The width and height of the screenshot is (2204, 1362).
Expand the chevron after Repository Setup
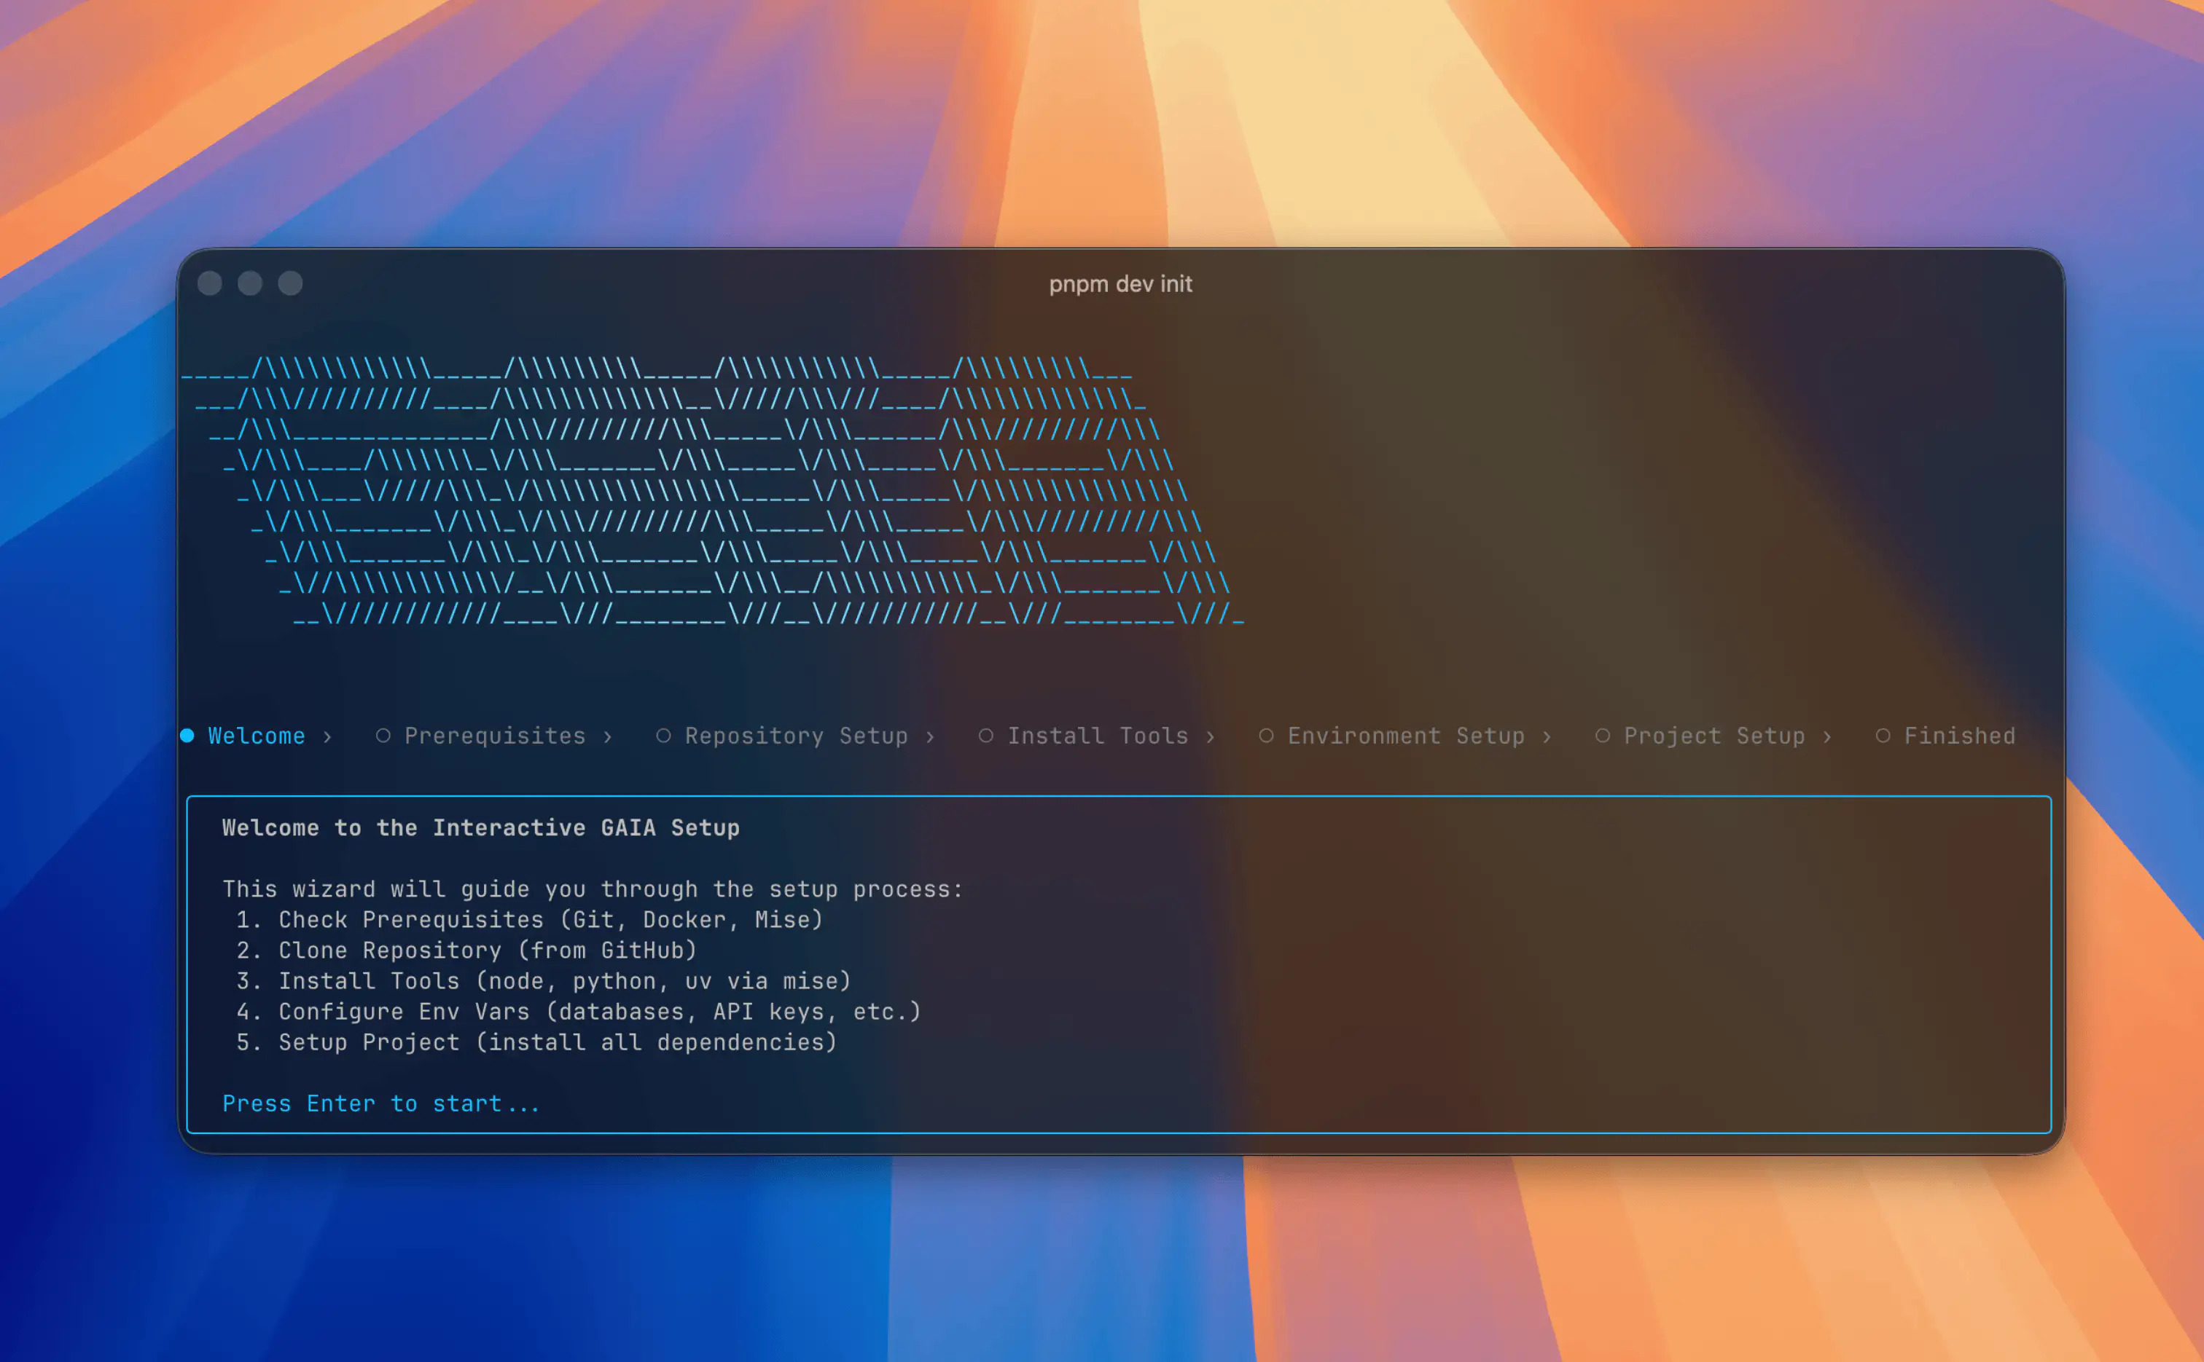click(931, 736)
